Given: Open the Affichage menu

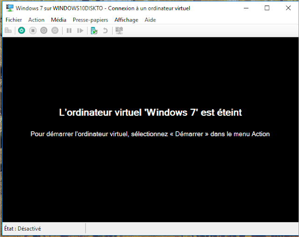Looking at the screenshot, I should click(x=126, y=20).
